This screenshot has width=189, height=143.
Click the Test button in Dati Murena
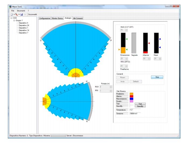tap(140, 104)
